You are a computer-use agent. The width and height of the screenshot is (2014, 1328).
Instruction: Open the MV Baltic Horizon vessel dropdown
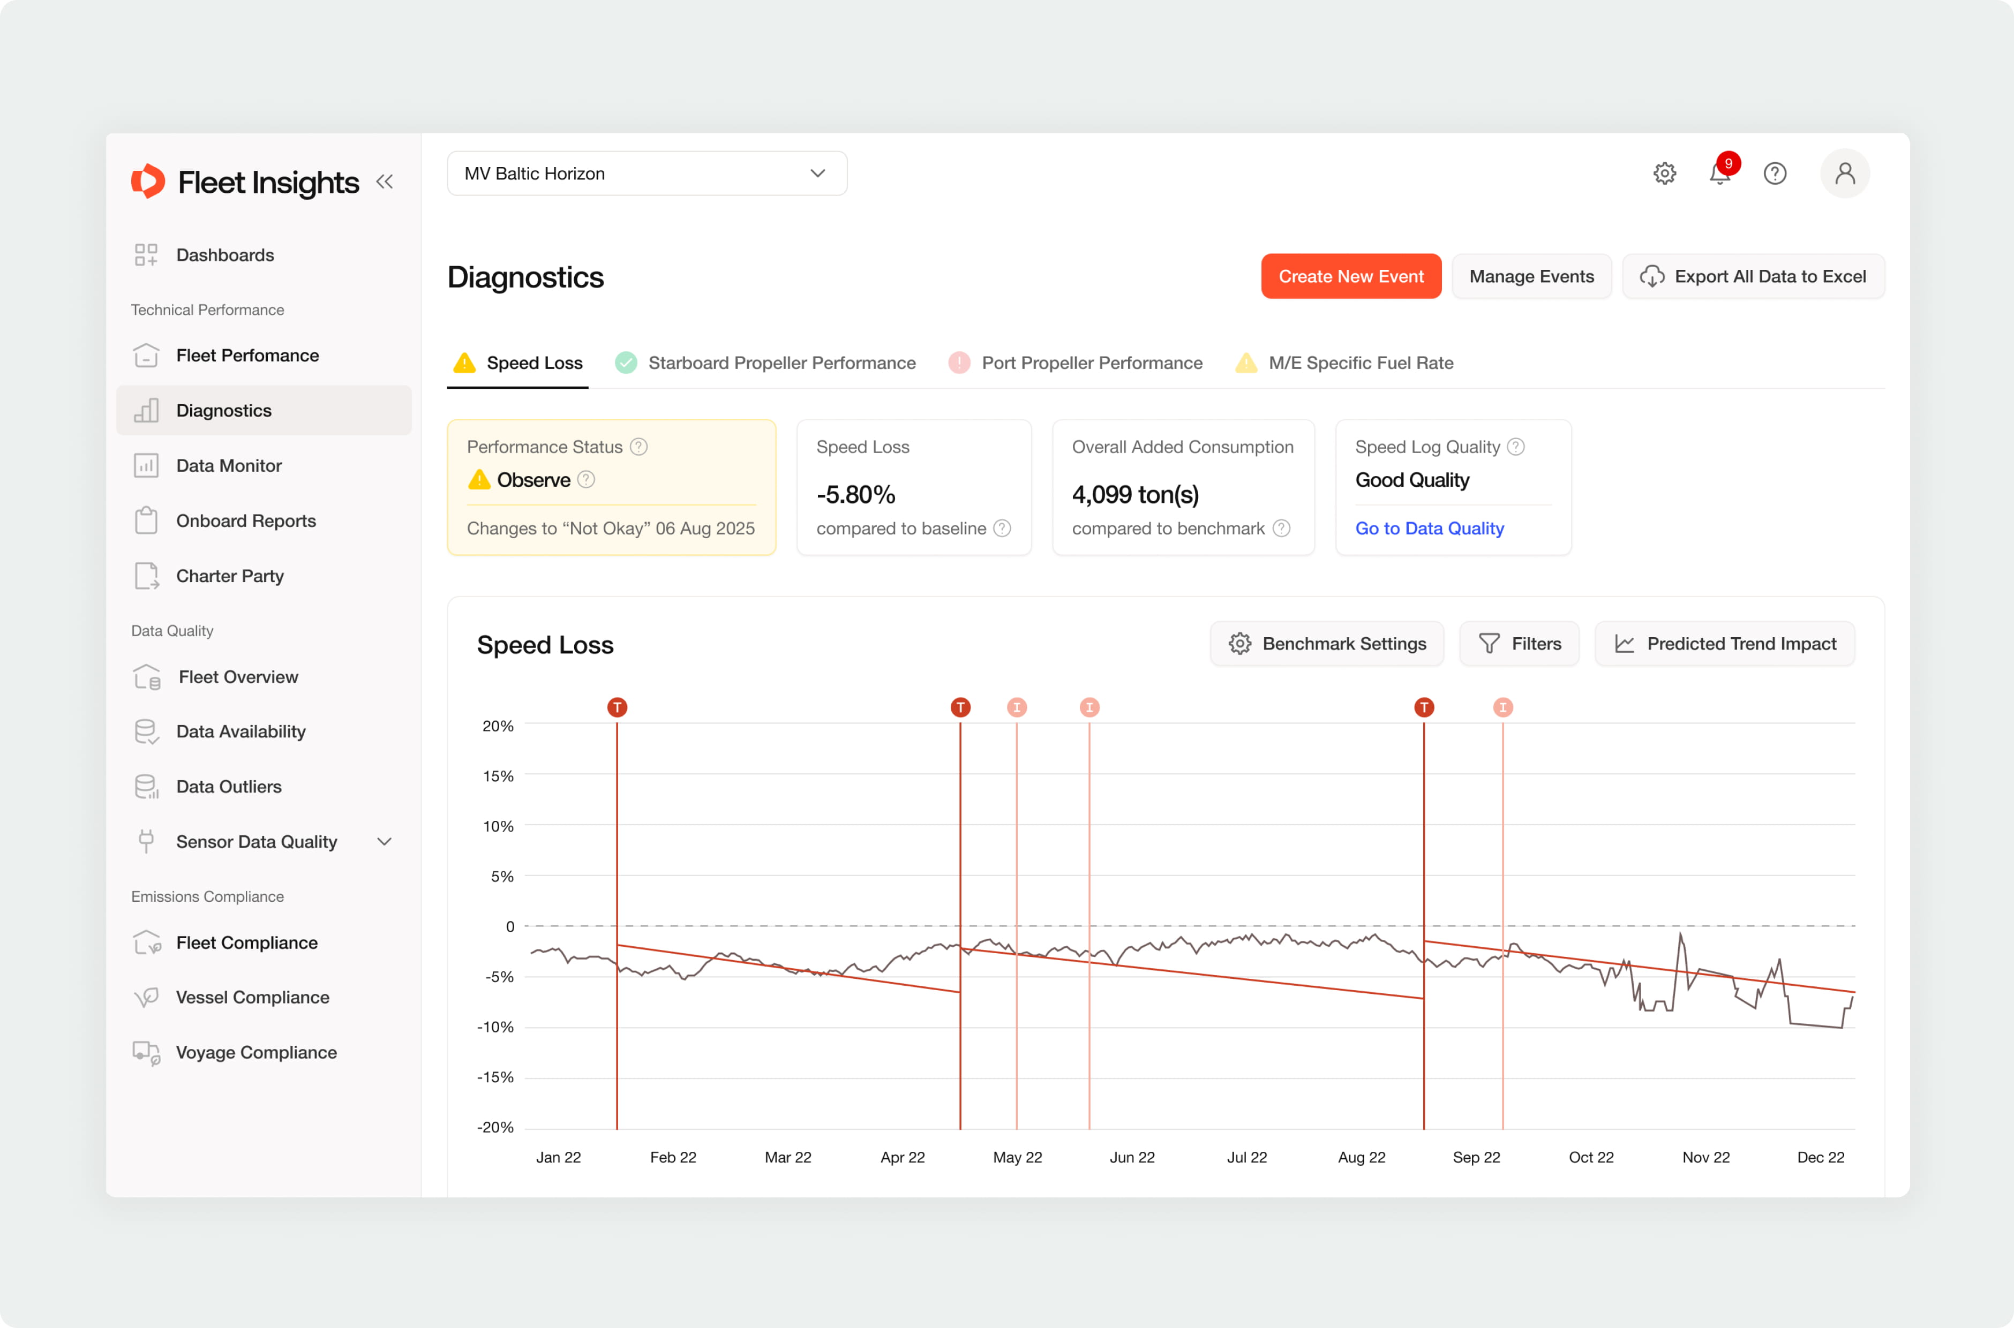[x=647, y=173]
